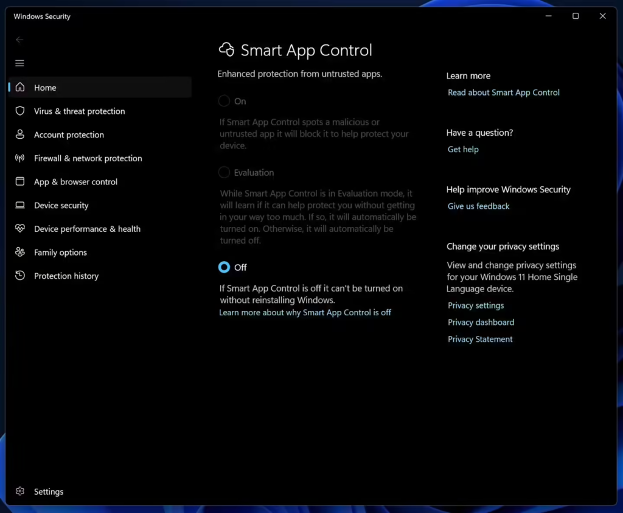Open Device security settings
Image resolution: width=623 pixels, height=513 pixels.
pos(61,205)
